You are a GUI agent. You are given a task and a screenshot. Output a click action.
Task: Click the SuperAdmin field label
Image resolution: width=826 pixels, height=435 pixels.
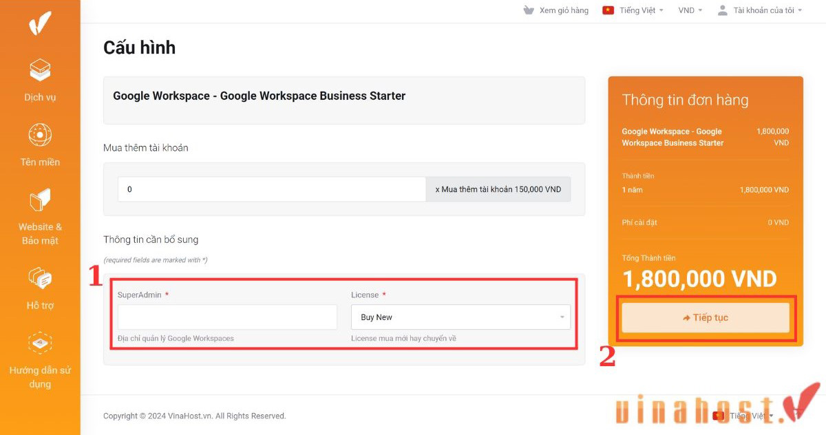point(140,295)
